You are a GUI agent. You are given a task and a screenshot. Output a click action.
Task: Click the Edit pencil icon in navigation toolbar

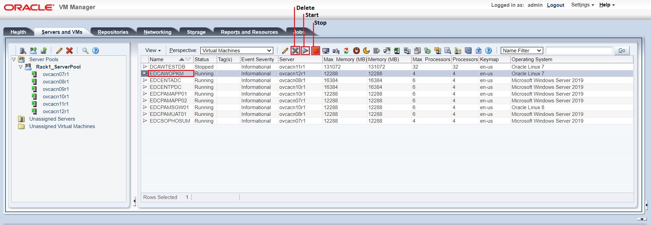coord(59,51)
